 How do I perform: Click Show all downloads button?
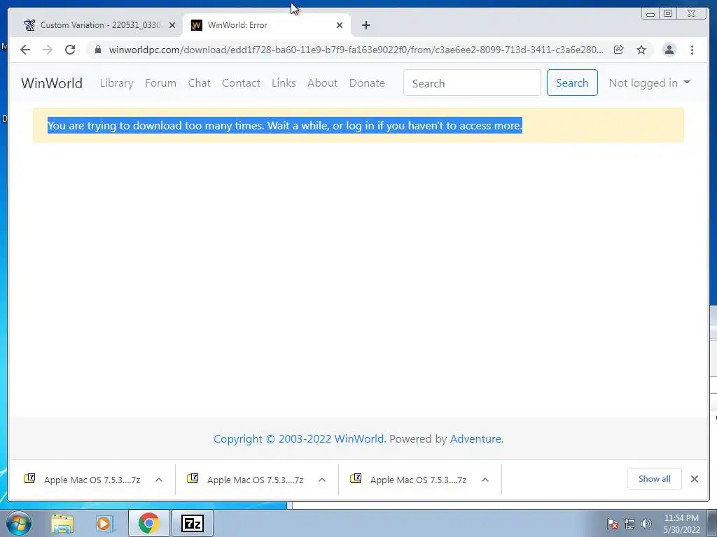[655, 479]
